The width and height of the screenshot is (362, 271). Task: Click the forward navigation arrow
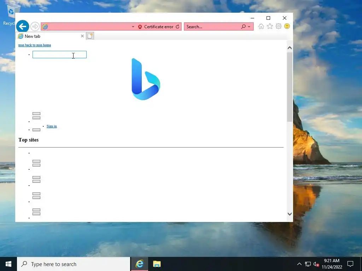(35, 26)
